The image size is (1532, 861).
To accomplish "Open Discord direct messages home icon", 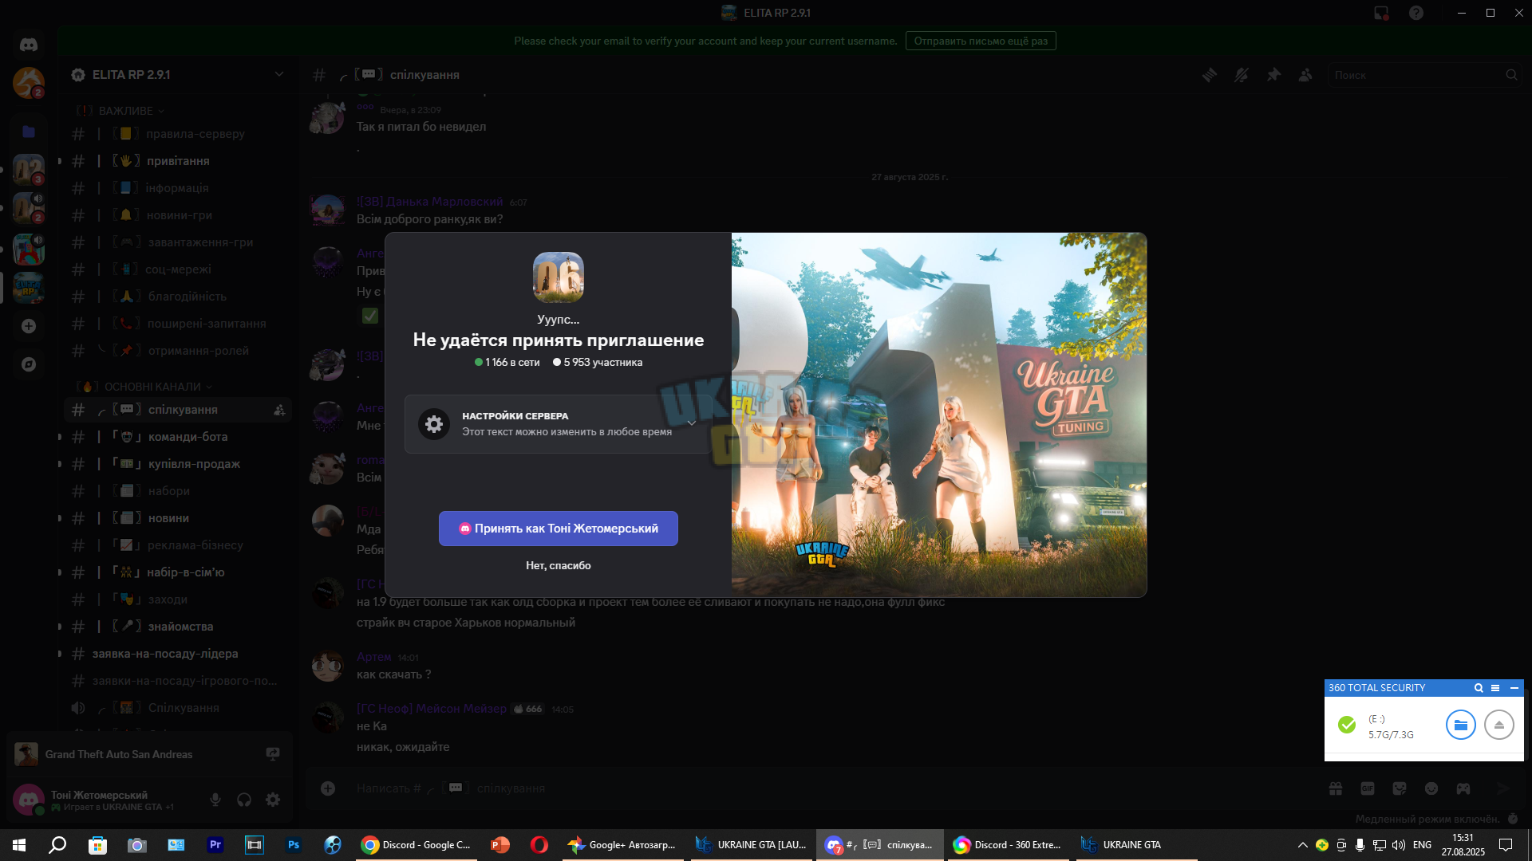I will (x=29, y=45).
